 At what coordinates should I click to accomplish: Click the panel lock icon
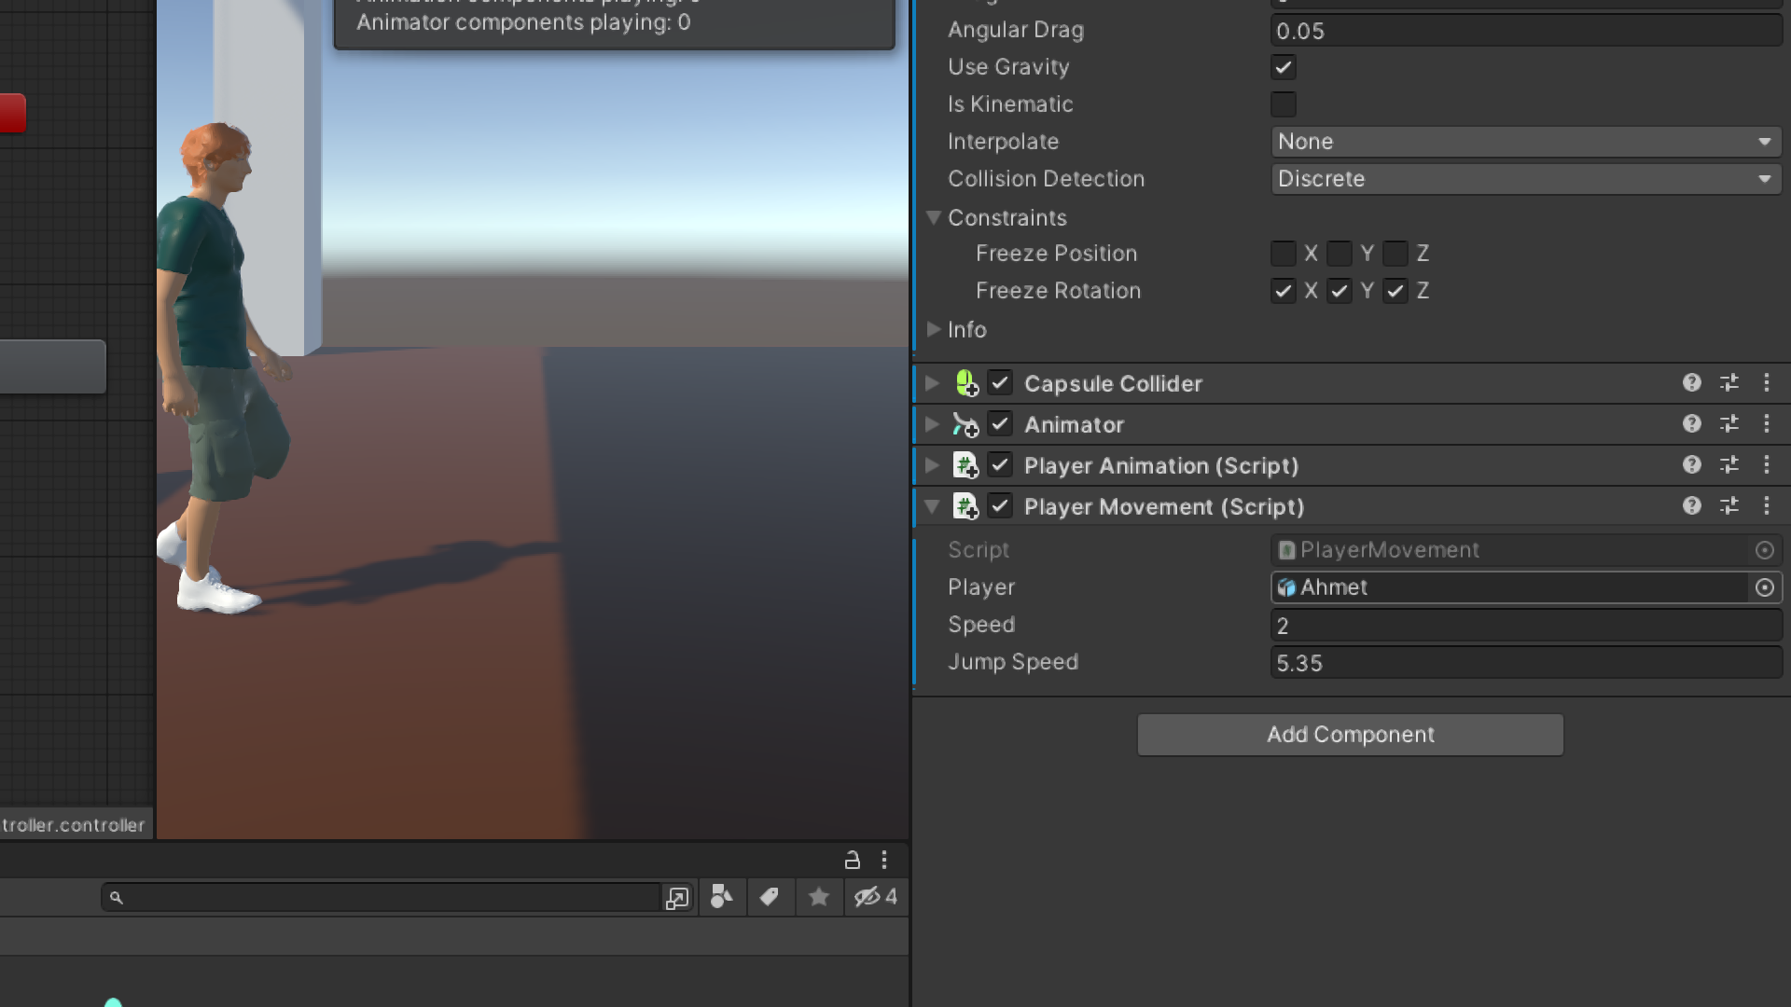point(852,860)
